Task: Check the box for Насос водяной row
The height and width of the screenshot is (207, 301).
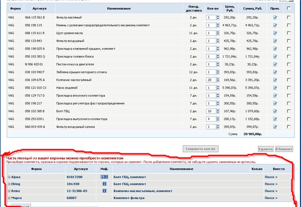Action: (288, 88)
